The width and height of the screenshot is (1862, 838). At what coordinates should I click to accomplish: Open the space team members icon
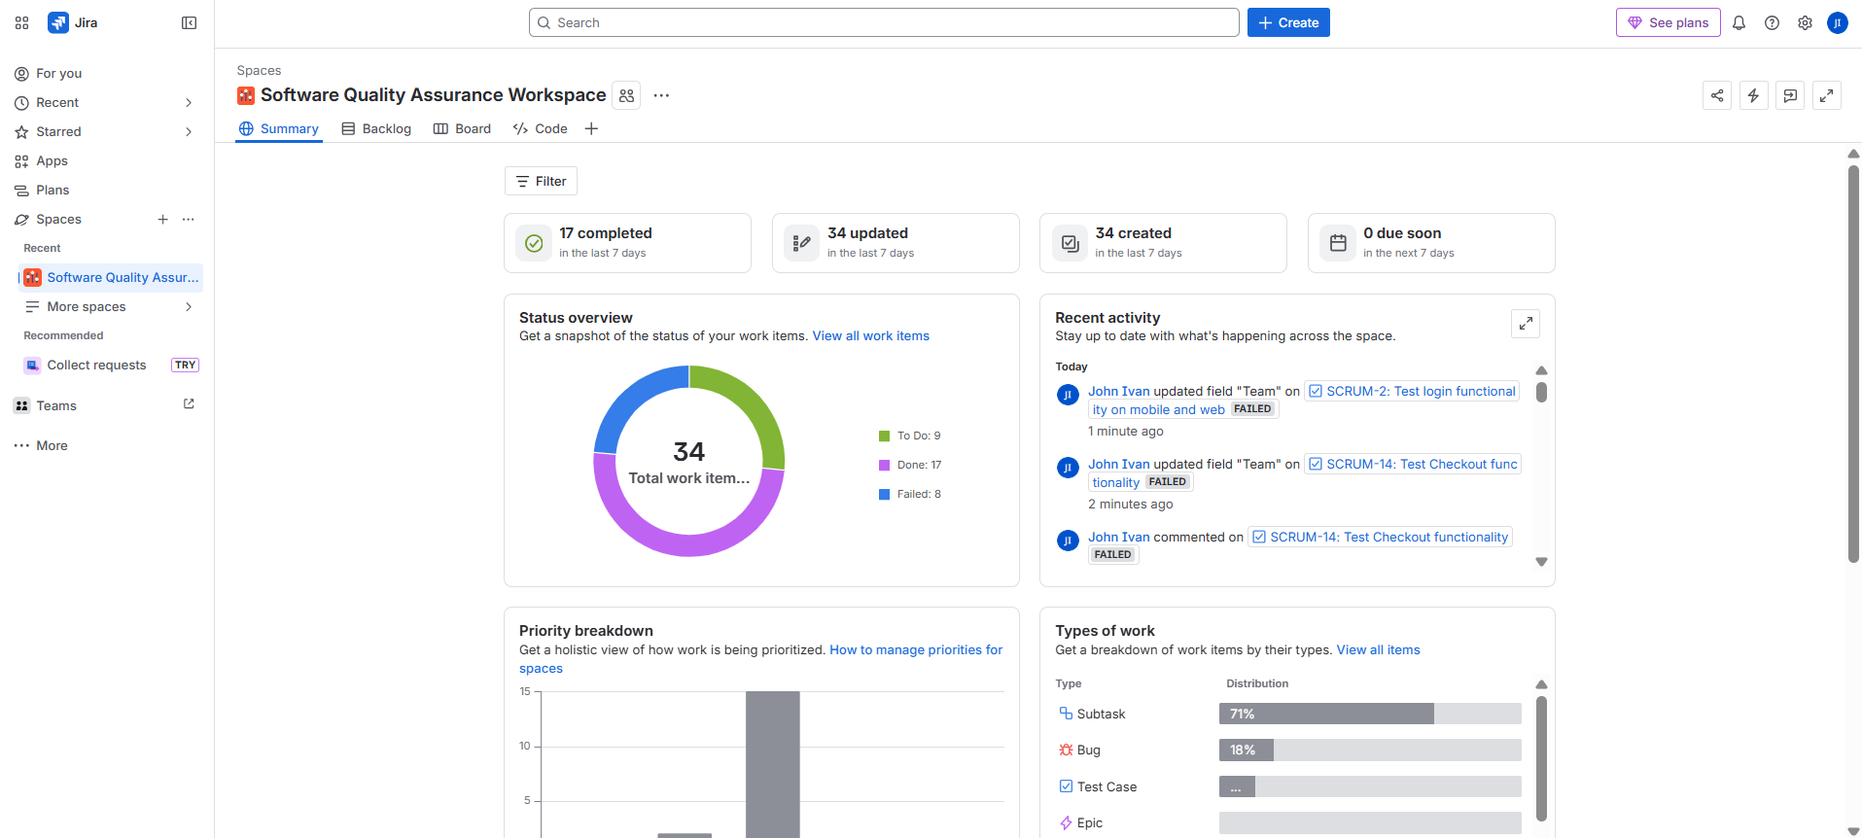(x=626, y=95)
